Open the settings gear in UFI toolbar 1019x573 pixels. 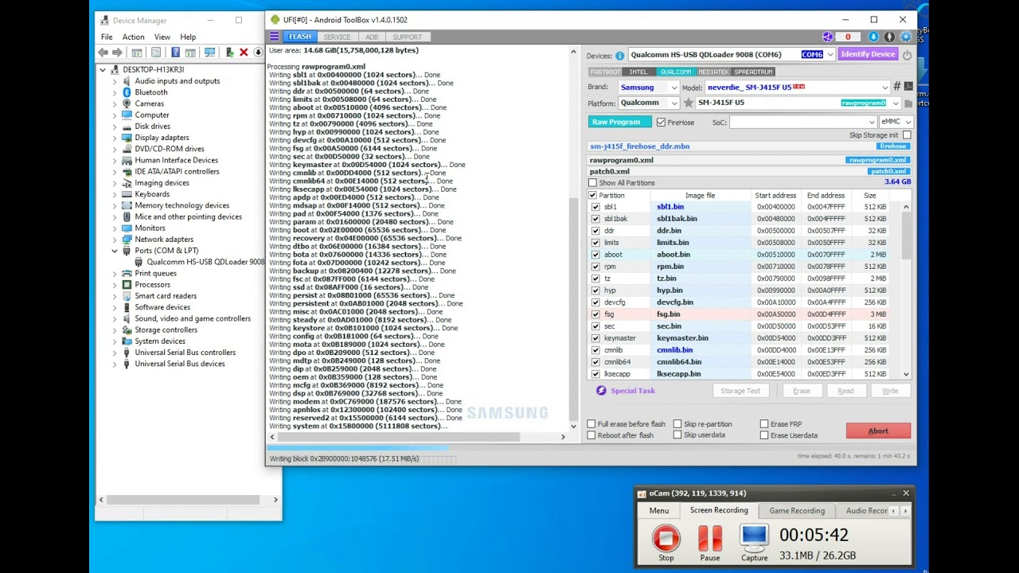pyautogui.click(x=905, y=37)
